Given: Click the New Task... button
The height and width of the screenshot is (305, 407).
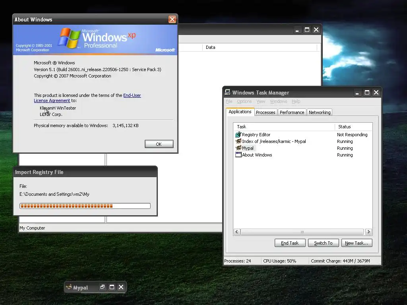Looking at the screenshot, I should (357, 243).
